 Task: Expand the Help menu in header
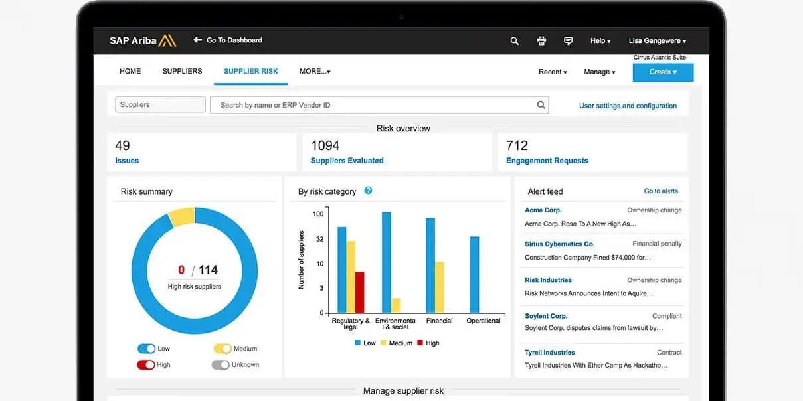(600, 41)
